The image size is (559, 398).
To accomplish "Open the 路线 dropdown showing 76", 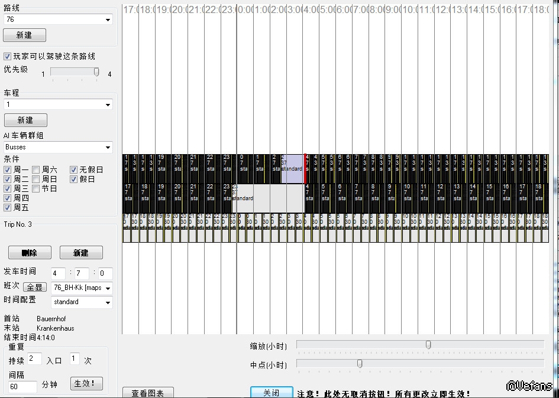I will [x=58, y=19].
